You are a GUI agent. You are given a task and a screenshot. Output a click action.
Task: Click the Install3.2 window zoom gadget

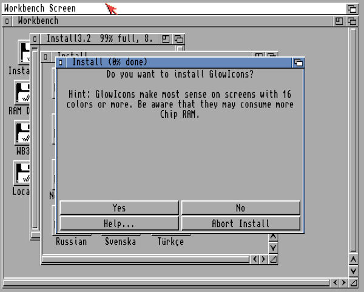[166, 39]
